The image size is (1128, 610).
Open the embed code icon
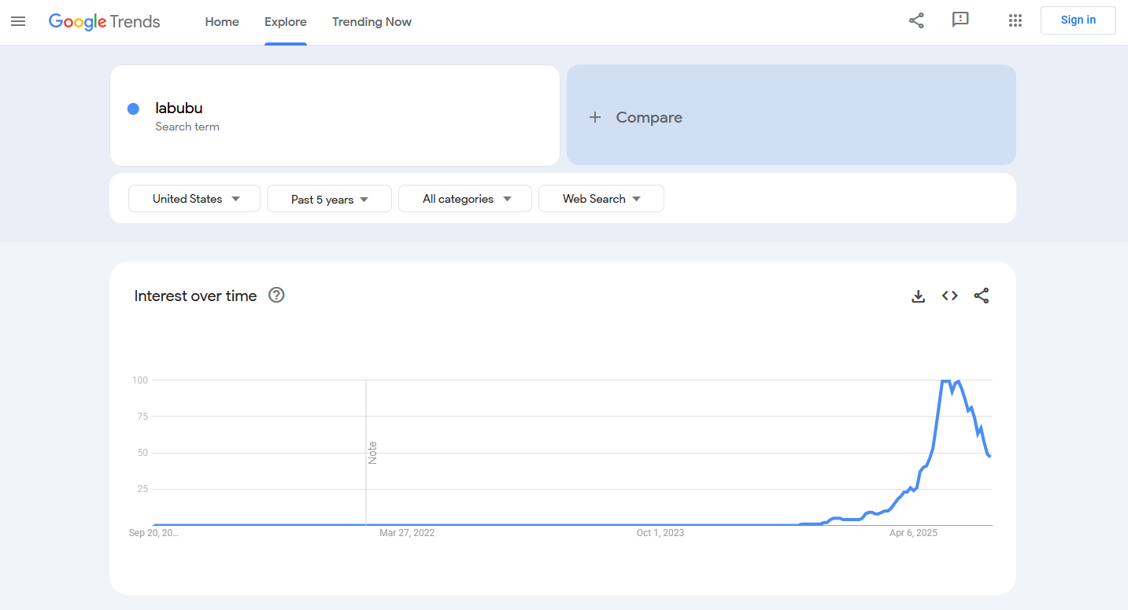pyautogui.click(x=950, y=296)
